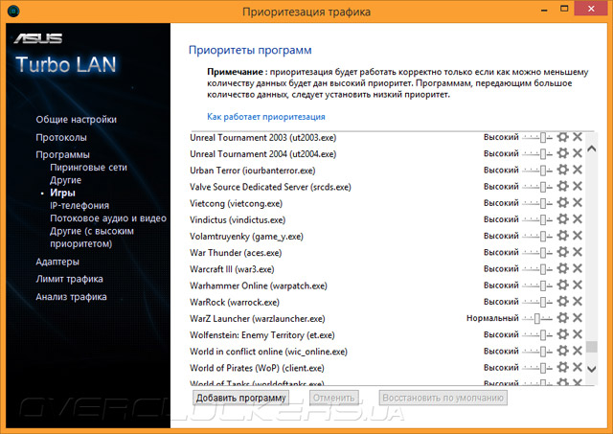Screen dimensions: 613x434
Task: Remove Warcraft III (war3.exe) entry
Action: pyautogui.click(x=578, y=268)
